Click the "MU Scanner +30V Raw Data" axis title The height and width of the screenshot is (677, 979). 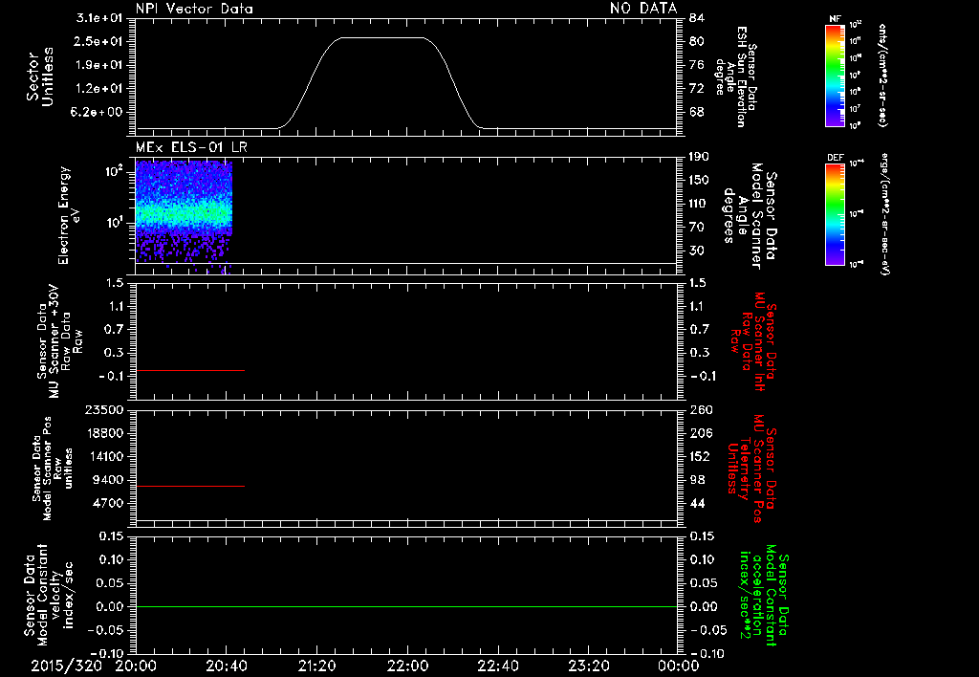tap(60, 341)
